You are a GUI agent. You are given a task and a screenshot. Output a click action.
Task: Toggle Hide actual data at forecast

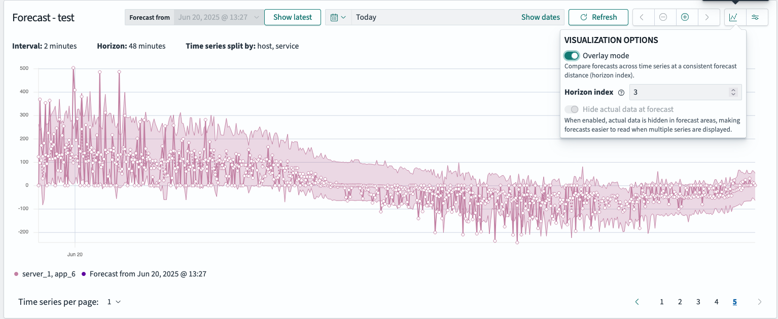tap(572, 109)
